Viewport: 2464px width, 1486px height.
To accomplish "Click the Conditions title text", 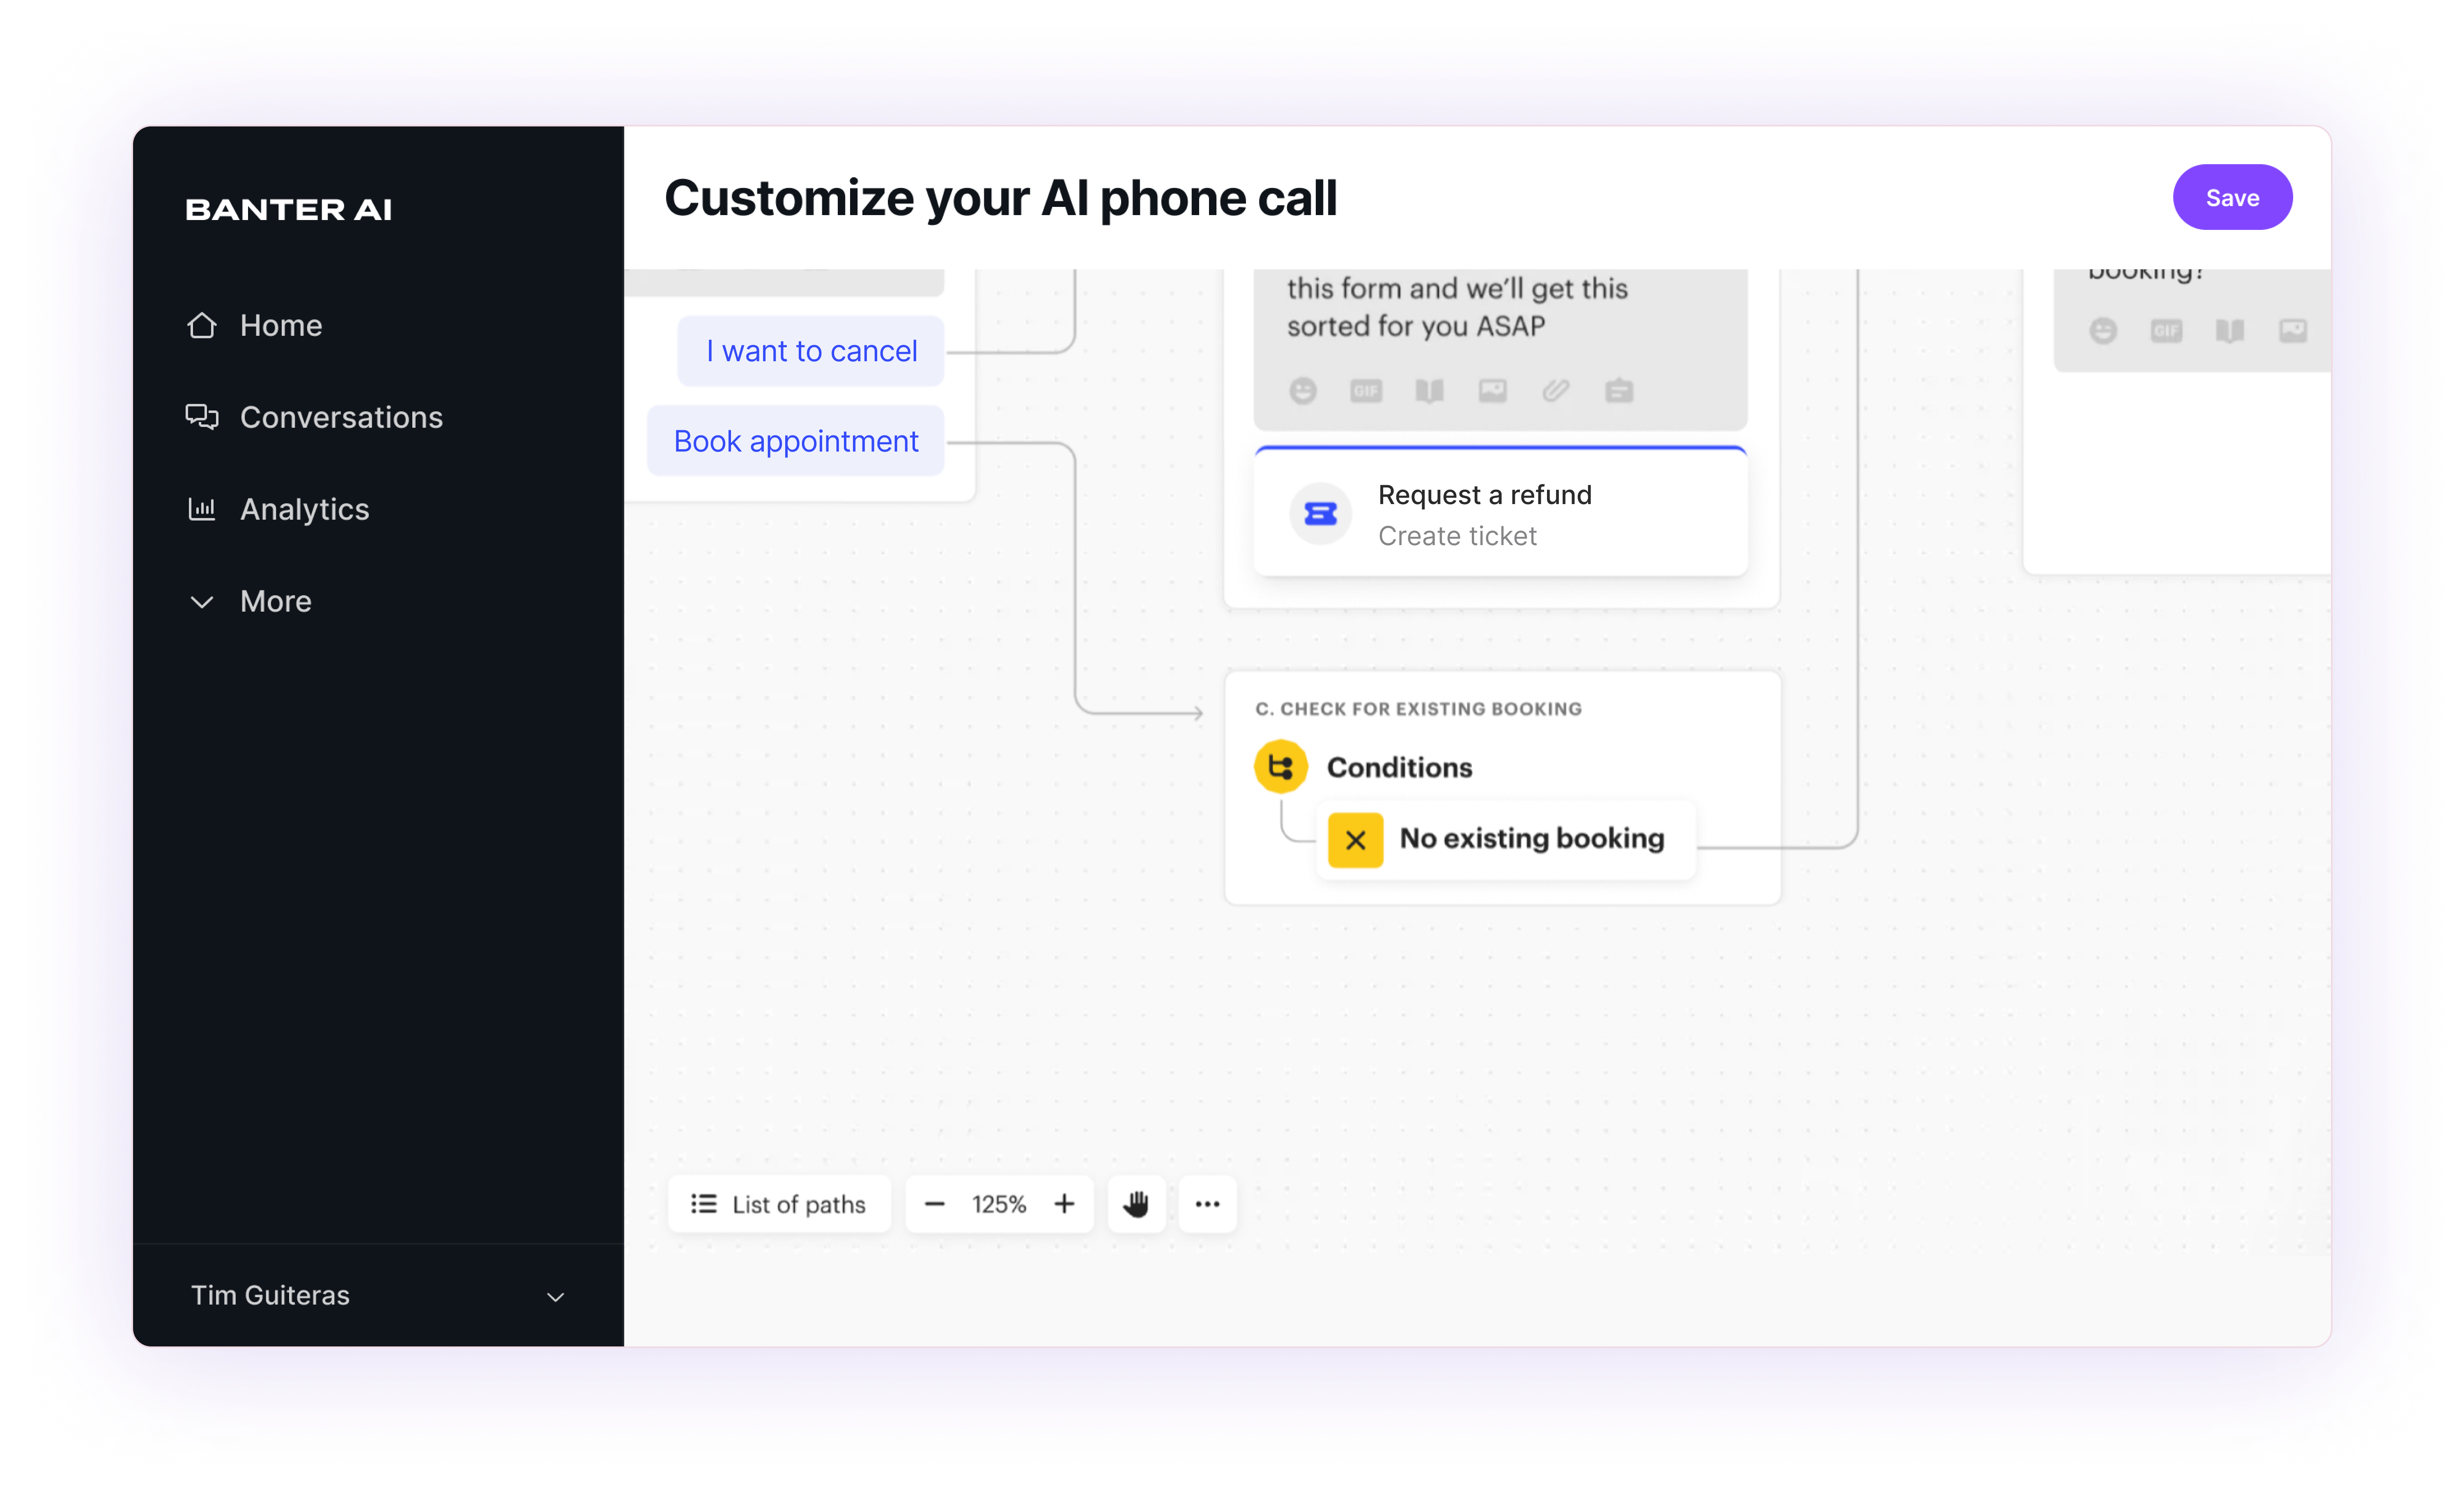I will coord(1399,768).
